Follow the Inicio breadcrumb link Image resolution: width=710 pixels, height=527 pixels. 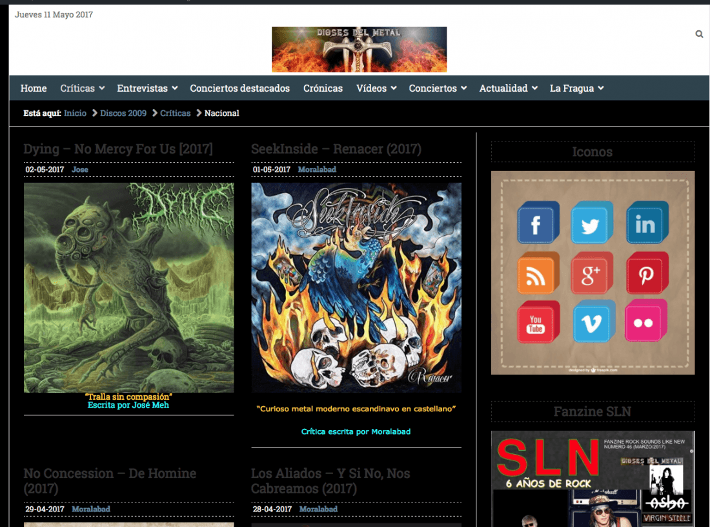click(x=75, y=113)
